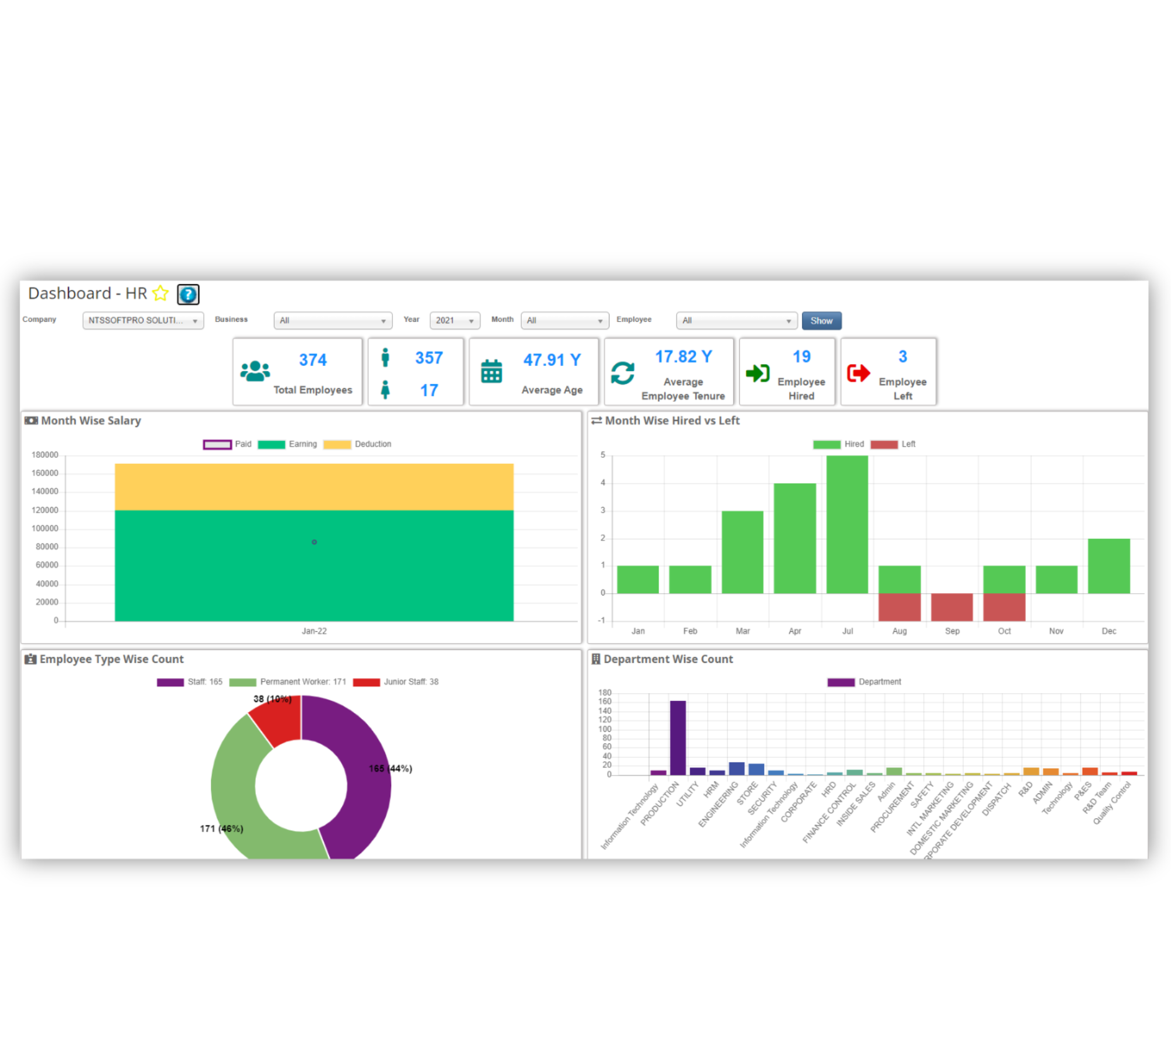Open the Year 2021 dropdown
Viewport: 1171px width, 1054px height.
coord(454,321)
